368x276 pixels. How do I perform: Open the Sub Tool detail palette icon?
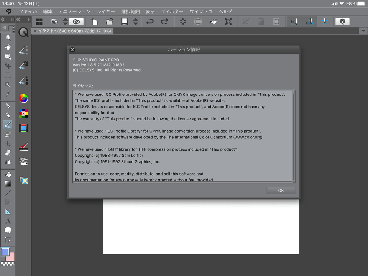click(23, 50)
